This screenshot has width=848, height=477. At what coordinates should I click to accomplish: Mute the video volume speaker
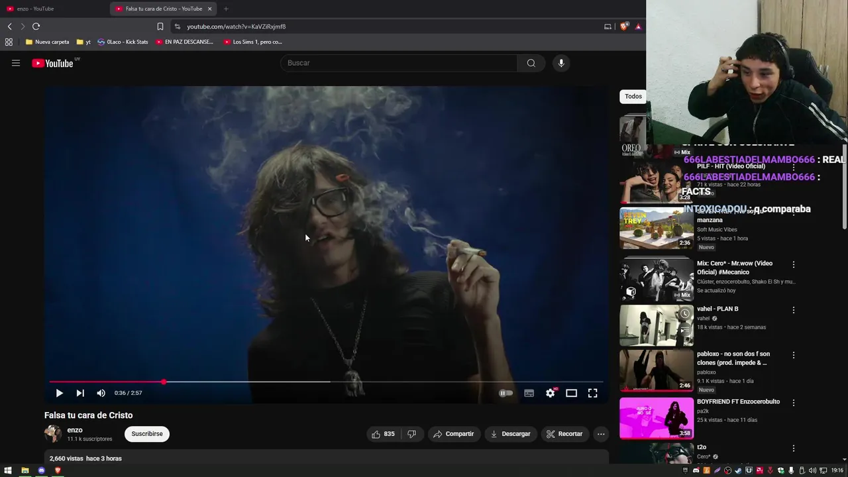click(x=101, y=393)
